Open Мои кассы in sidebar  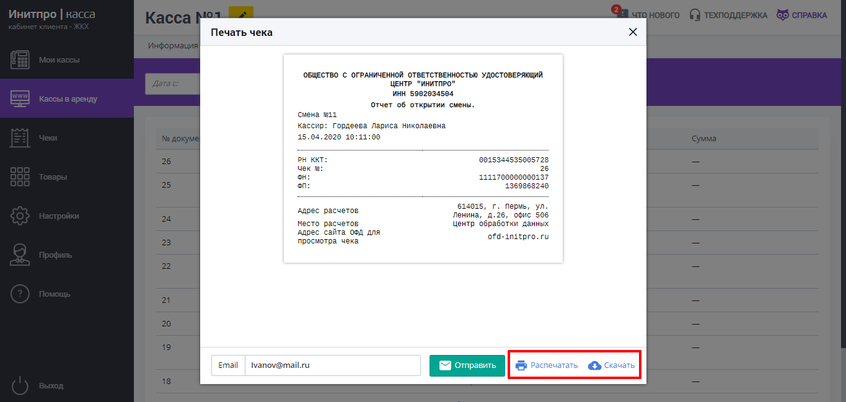(x=67, y=60)
